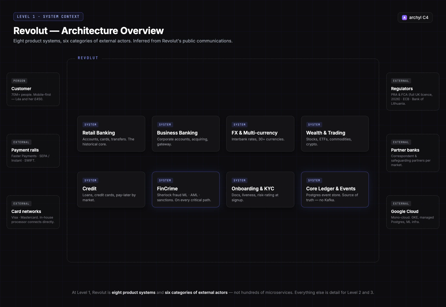Click the "REVOLUT" boundary label
The image size is (446, 307).
point(88,58)
